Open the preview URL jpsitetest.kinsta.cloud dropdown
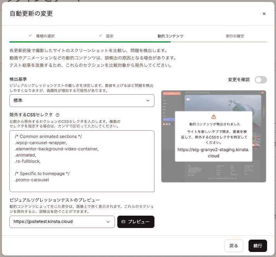 62,222
